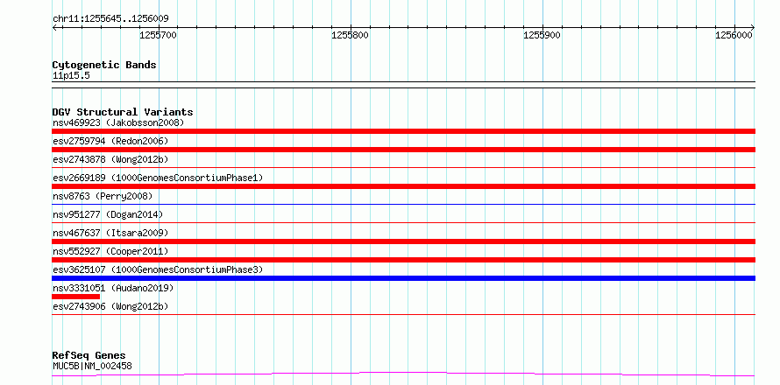Select variant label nsv469923 (Jakobsson2008)
The height and width of the screenshot is (385, 780).
click(x=118, y=122)
